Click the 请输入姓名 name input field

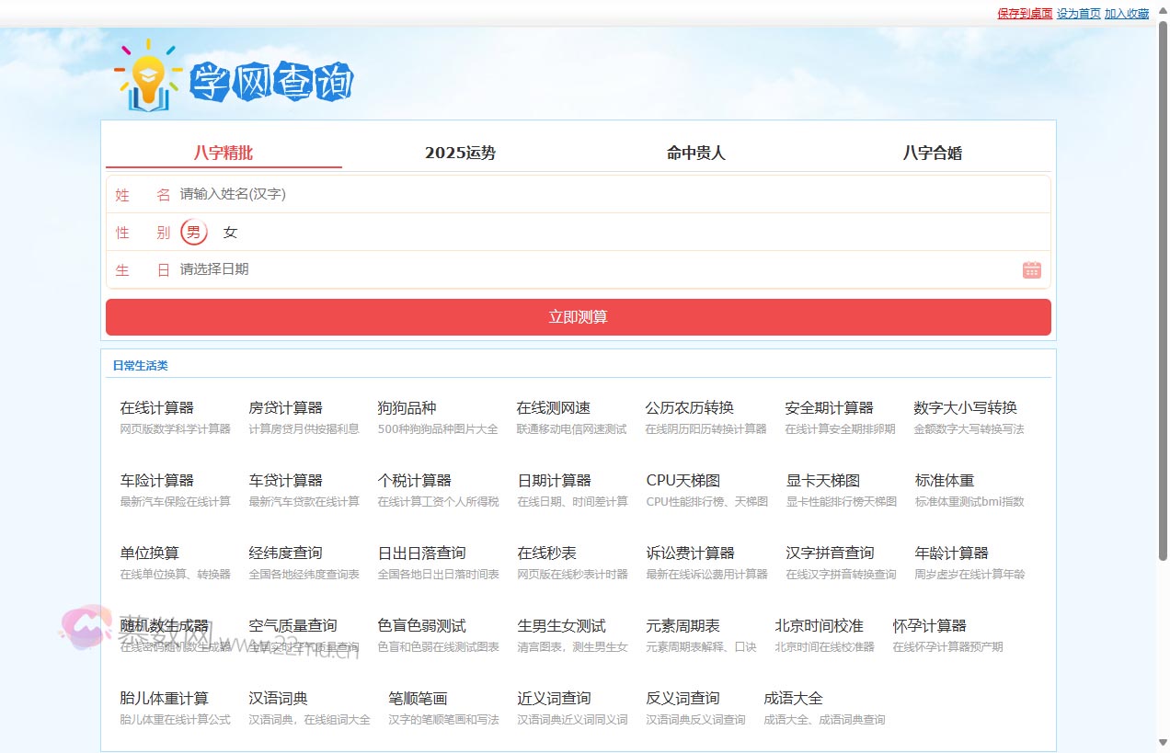point(368,194)
